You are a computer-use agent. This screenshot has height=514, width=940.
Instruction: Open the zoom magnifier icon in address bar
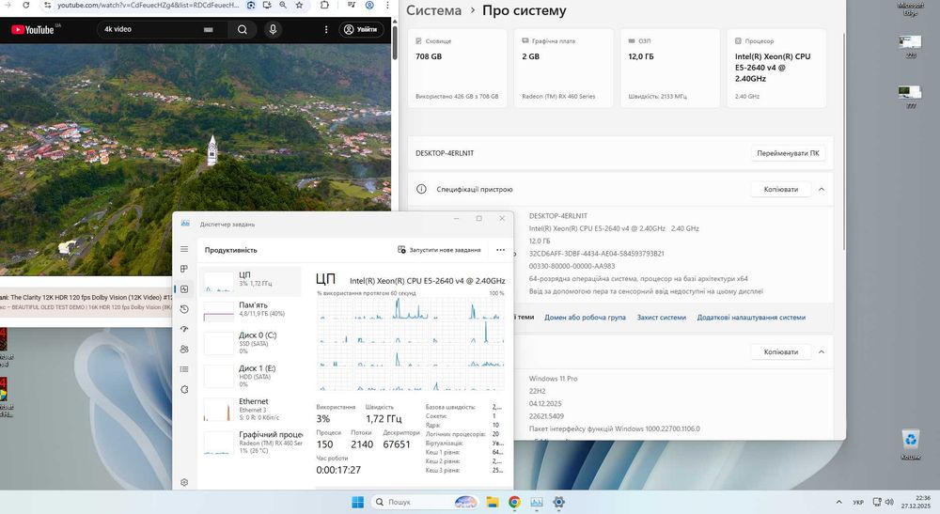[x=283, y=5]
